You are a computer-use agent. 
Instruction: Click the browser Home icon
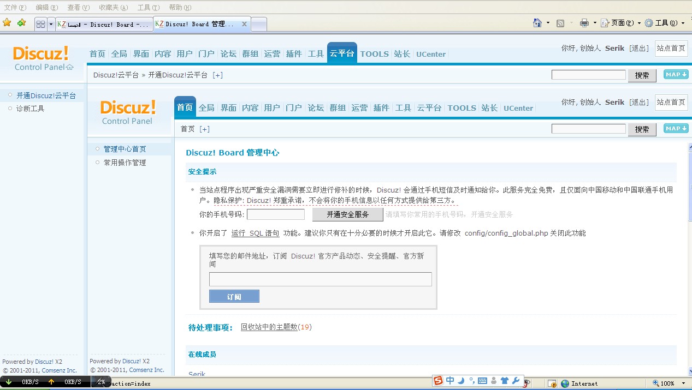click(537, 23)
